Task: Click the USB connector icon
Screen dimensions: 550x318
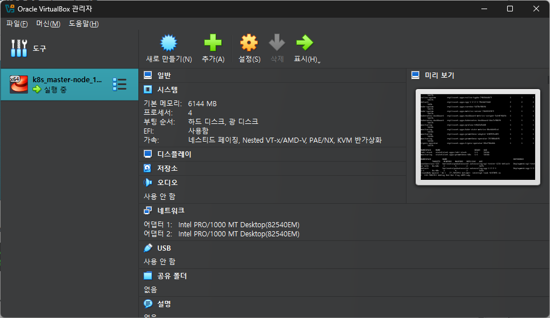Action: click(148, 248)
